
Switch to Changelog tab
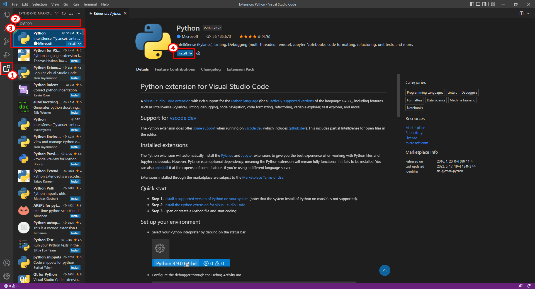click(x=211, y=69)
